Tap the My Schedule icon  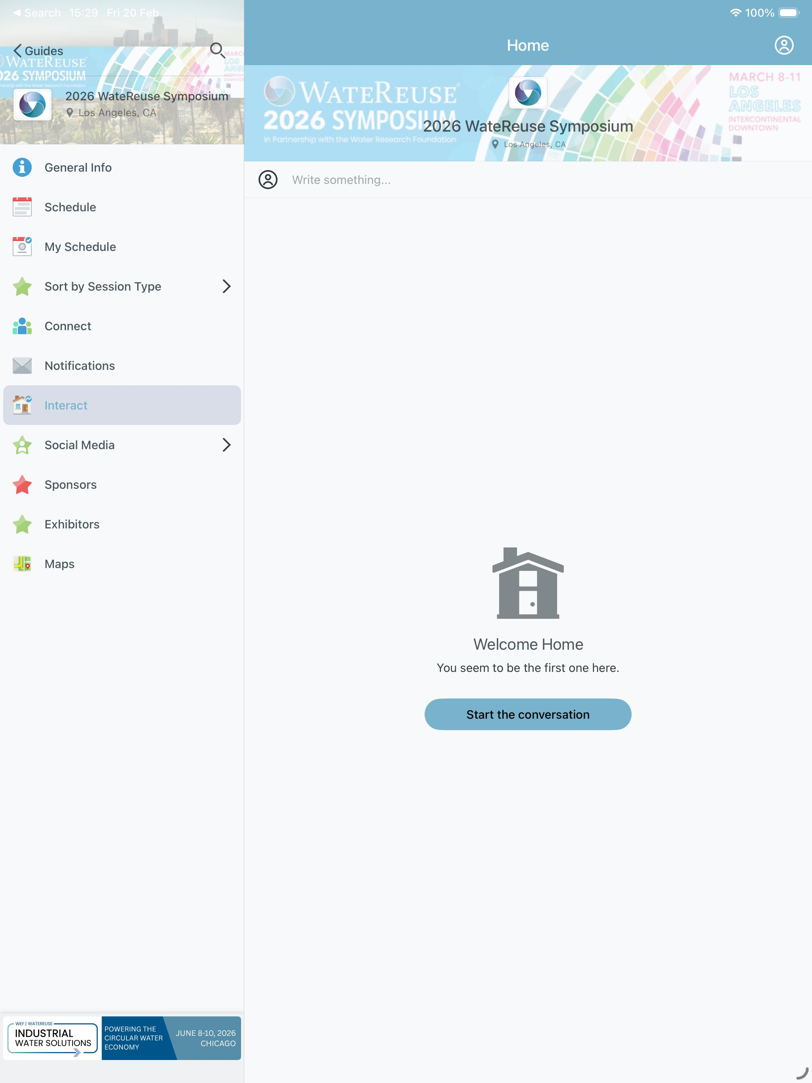(22, 247)
